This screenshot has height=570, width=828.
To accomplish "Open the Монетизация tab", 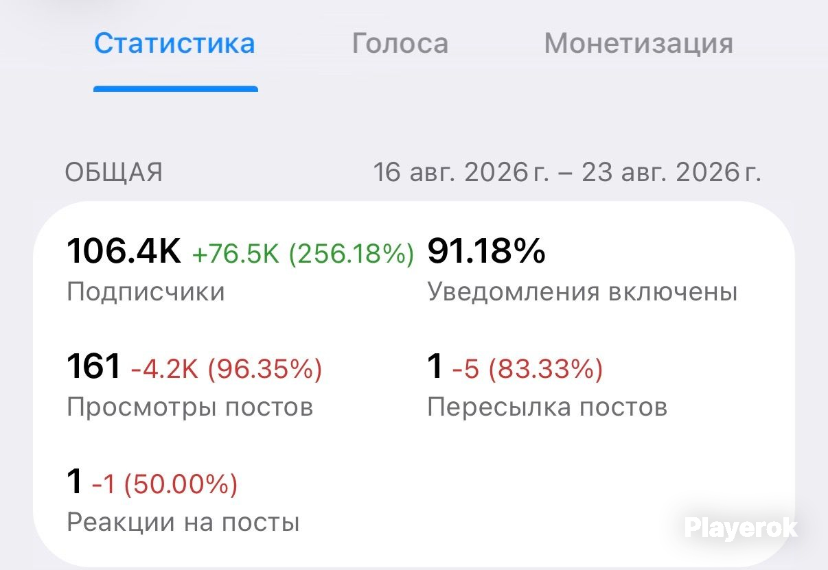I will click(639, 44).
